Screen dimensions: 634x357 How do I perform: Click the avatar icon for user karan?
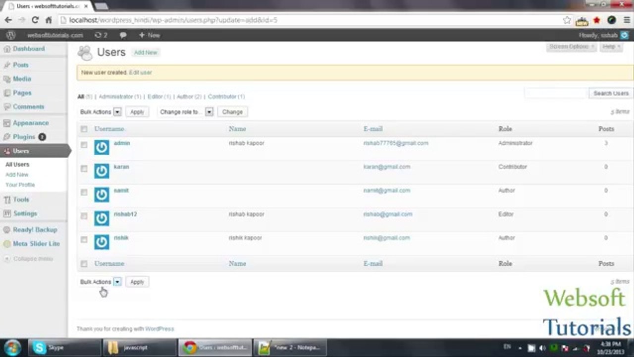[102, 171]
